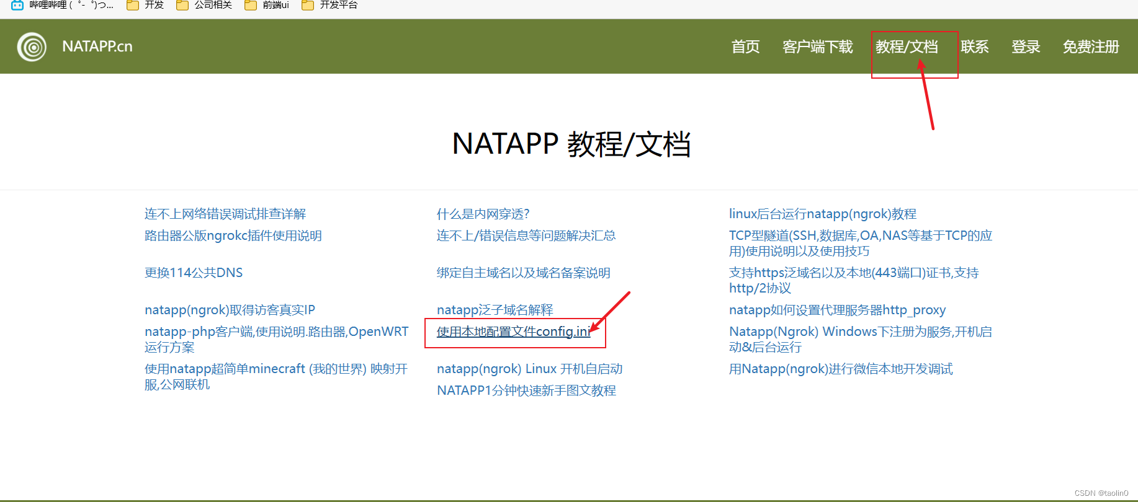Click the NATAPP spiral logo icon

pyautogui.click(x=32, y=47)
